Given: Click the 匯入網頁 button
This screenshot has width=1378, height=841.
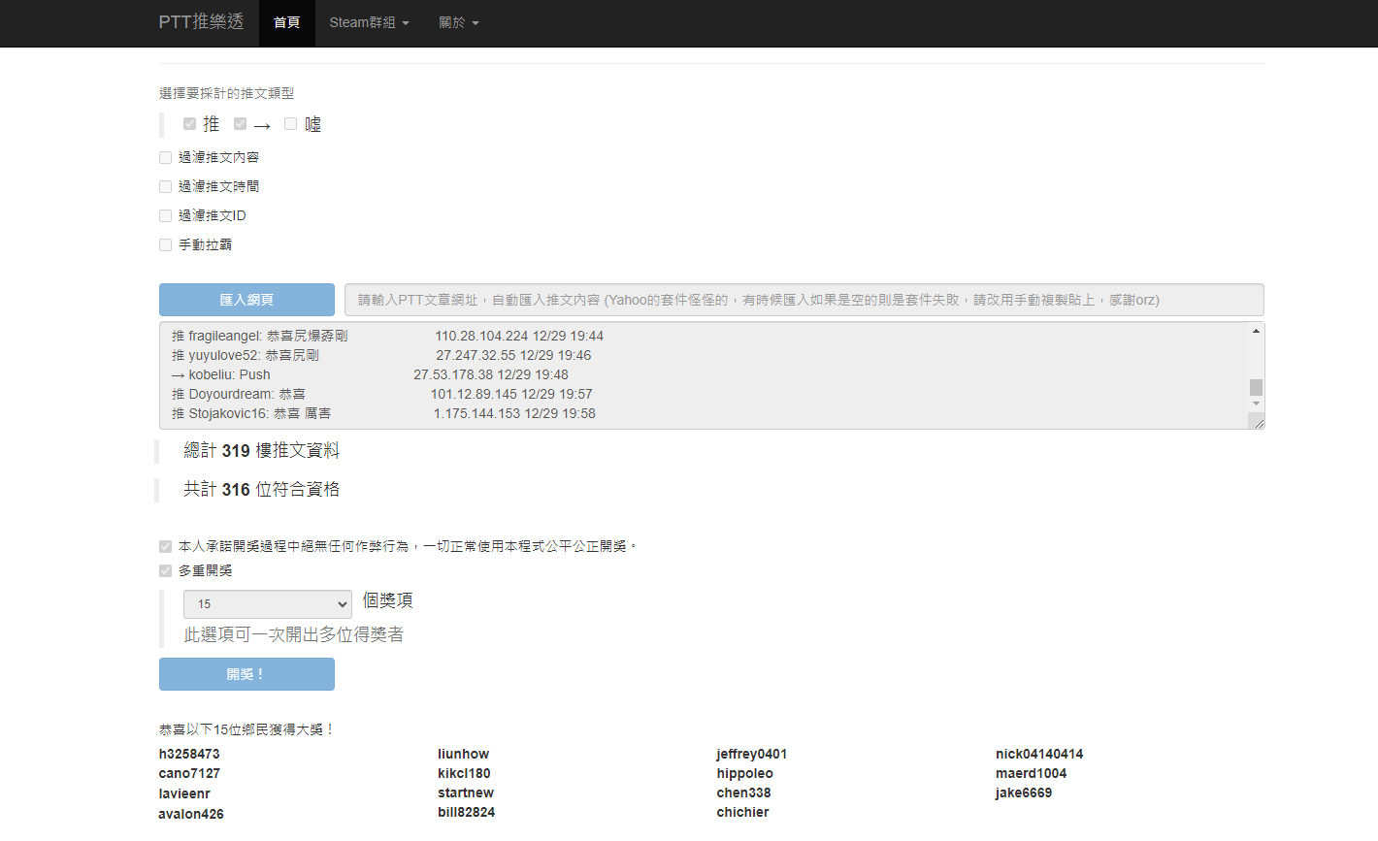Looking at the screenshot, I should click(246, 300).
